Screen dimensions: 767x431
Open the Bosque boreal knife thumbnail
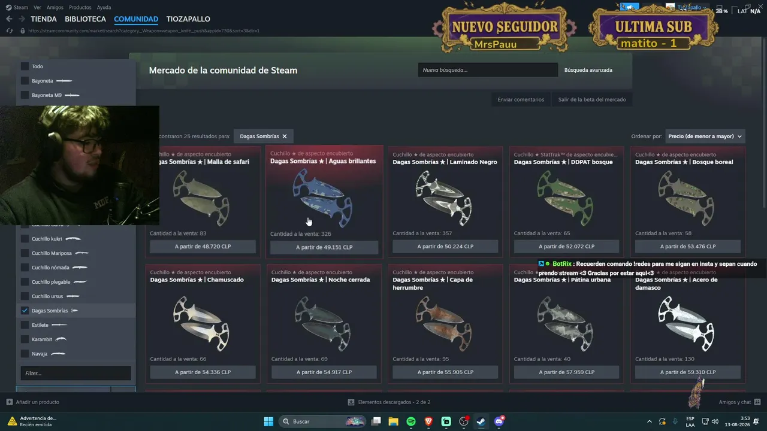click(687, 198)
